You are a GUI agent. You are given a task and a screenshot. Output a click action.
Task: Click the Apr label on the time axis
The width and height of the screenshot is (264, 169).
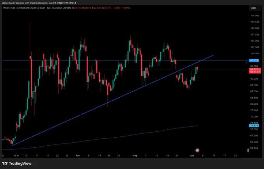[x=78, y=155]
